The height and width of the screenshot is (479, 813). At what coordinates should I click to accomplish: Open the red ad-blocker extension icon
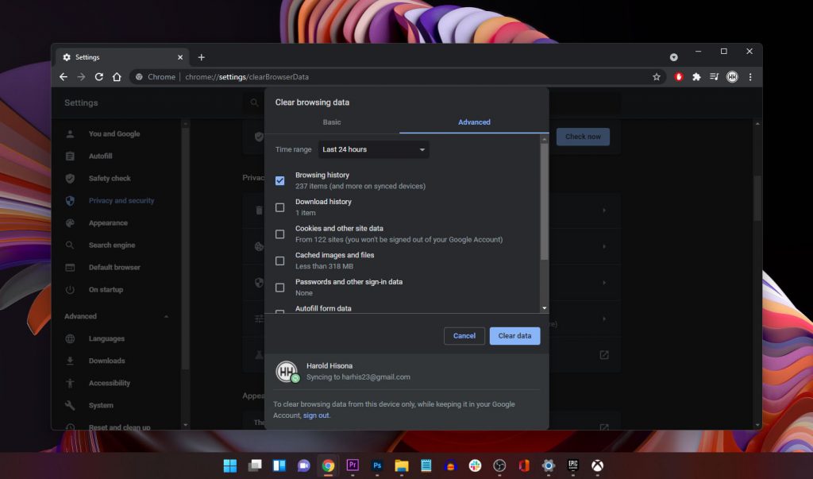coord(679,77)
